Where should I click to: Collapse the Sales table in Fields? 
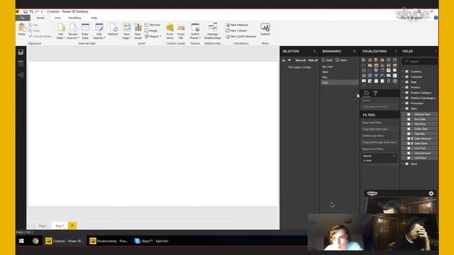[403, 108]
